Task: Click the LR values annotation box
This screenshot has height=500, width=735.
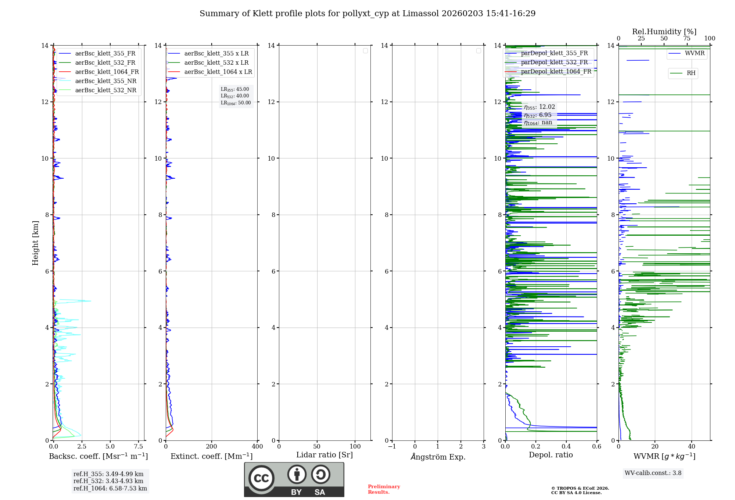Action: [236, 96]
